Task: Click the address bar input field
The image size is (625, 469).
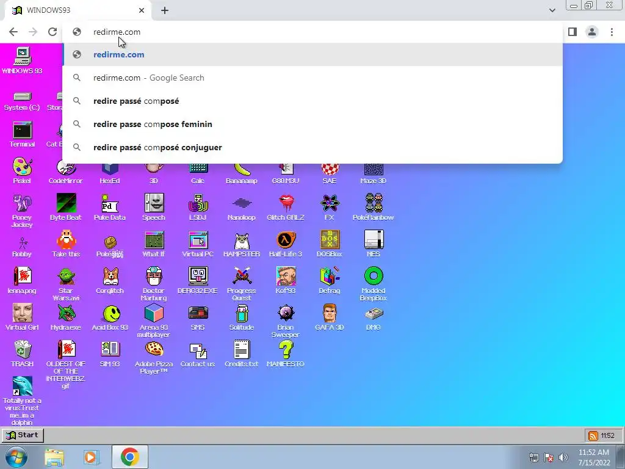Action: [x=312, y=32]
